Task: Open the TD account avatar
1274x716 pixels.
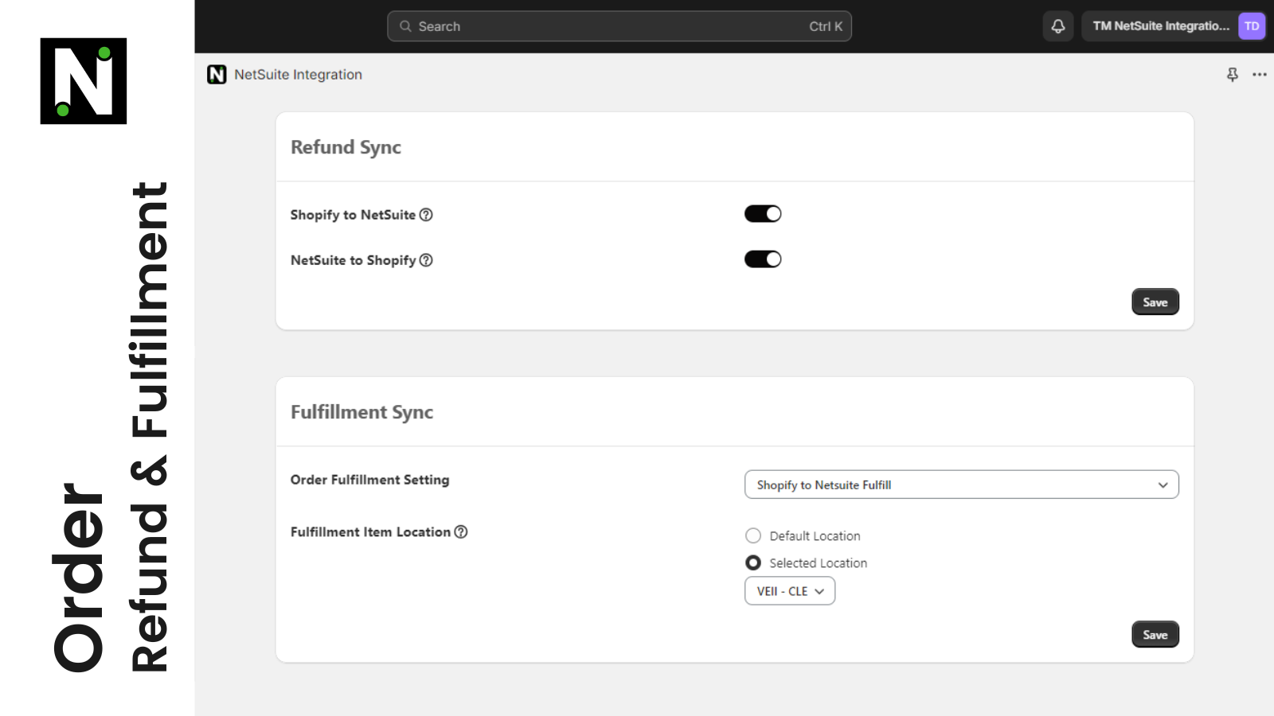Action: (x=1252, y=26)
